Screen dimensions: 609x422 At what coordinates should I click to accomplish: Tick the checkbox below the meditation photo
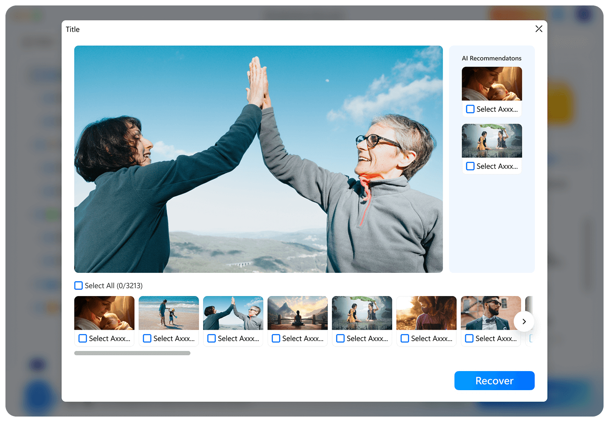click(276, 338)
